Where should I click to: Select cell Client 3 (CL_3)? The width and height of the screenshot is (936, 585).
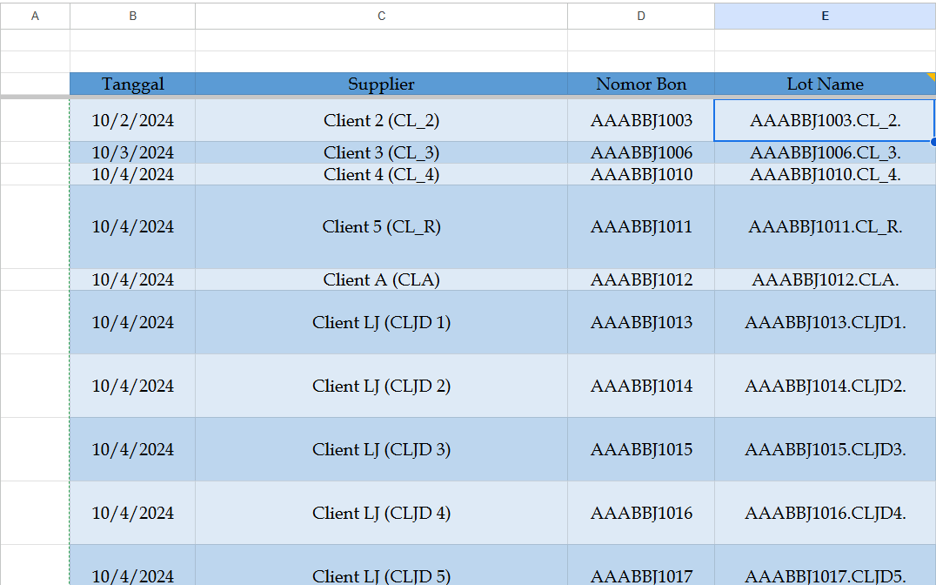click(381, 152)
